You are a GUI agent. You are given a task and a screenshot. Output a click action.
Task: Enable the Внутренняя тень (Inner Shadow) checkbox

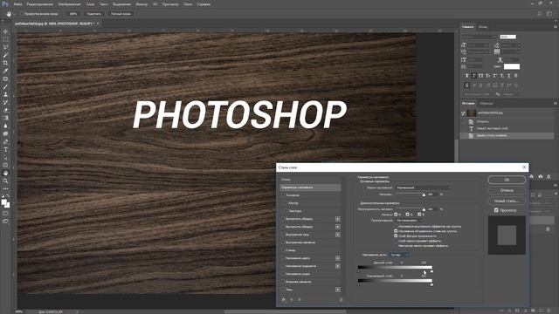click(x=283, y=235)
